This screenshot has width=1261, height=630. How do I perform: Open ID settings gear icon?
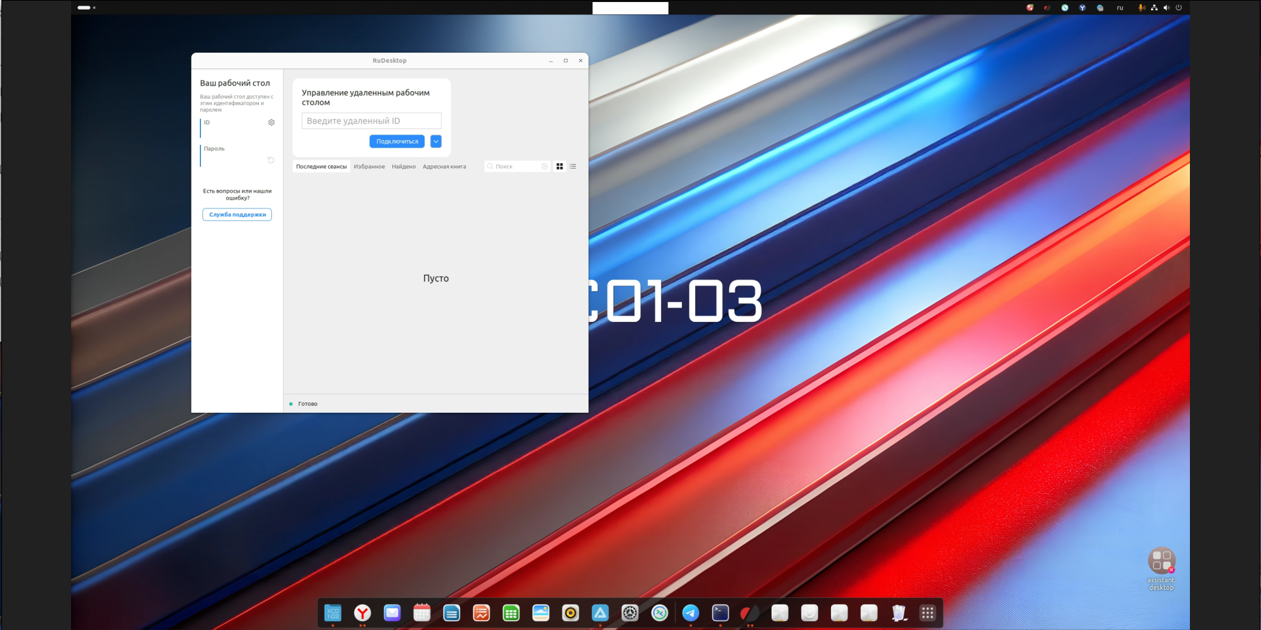(x=271, y=122)
